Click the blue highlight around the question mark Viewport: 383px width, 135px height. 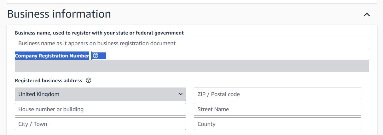(x=99, y=56)
